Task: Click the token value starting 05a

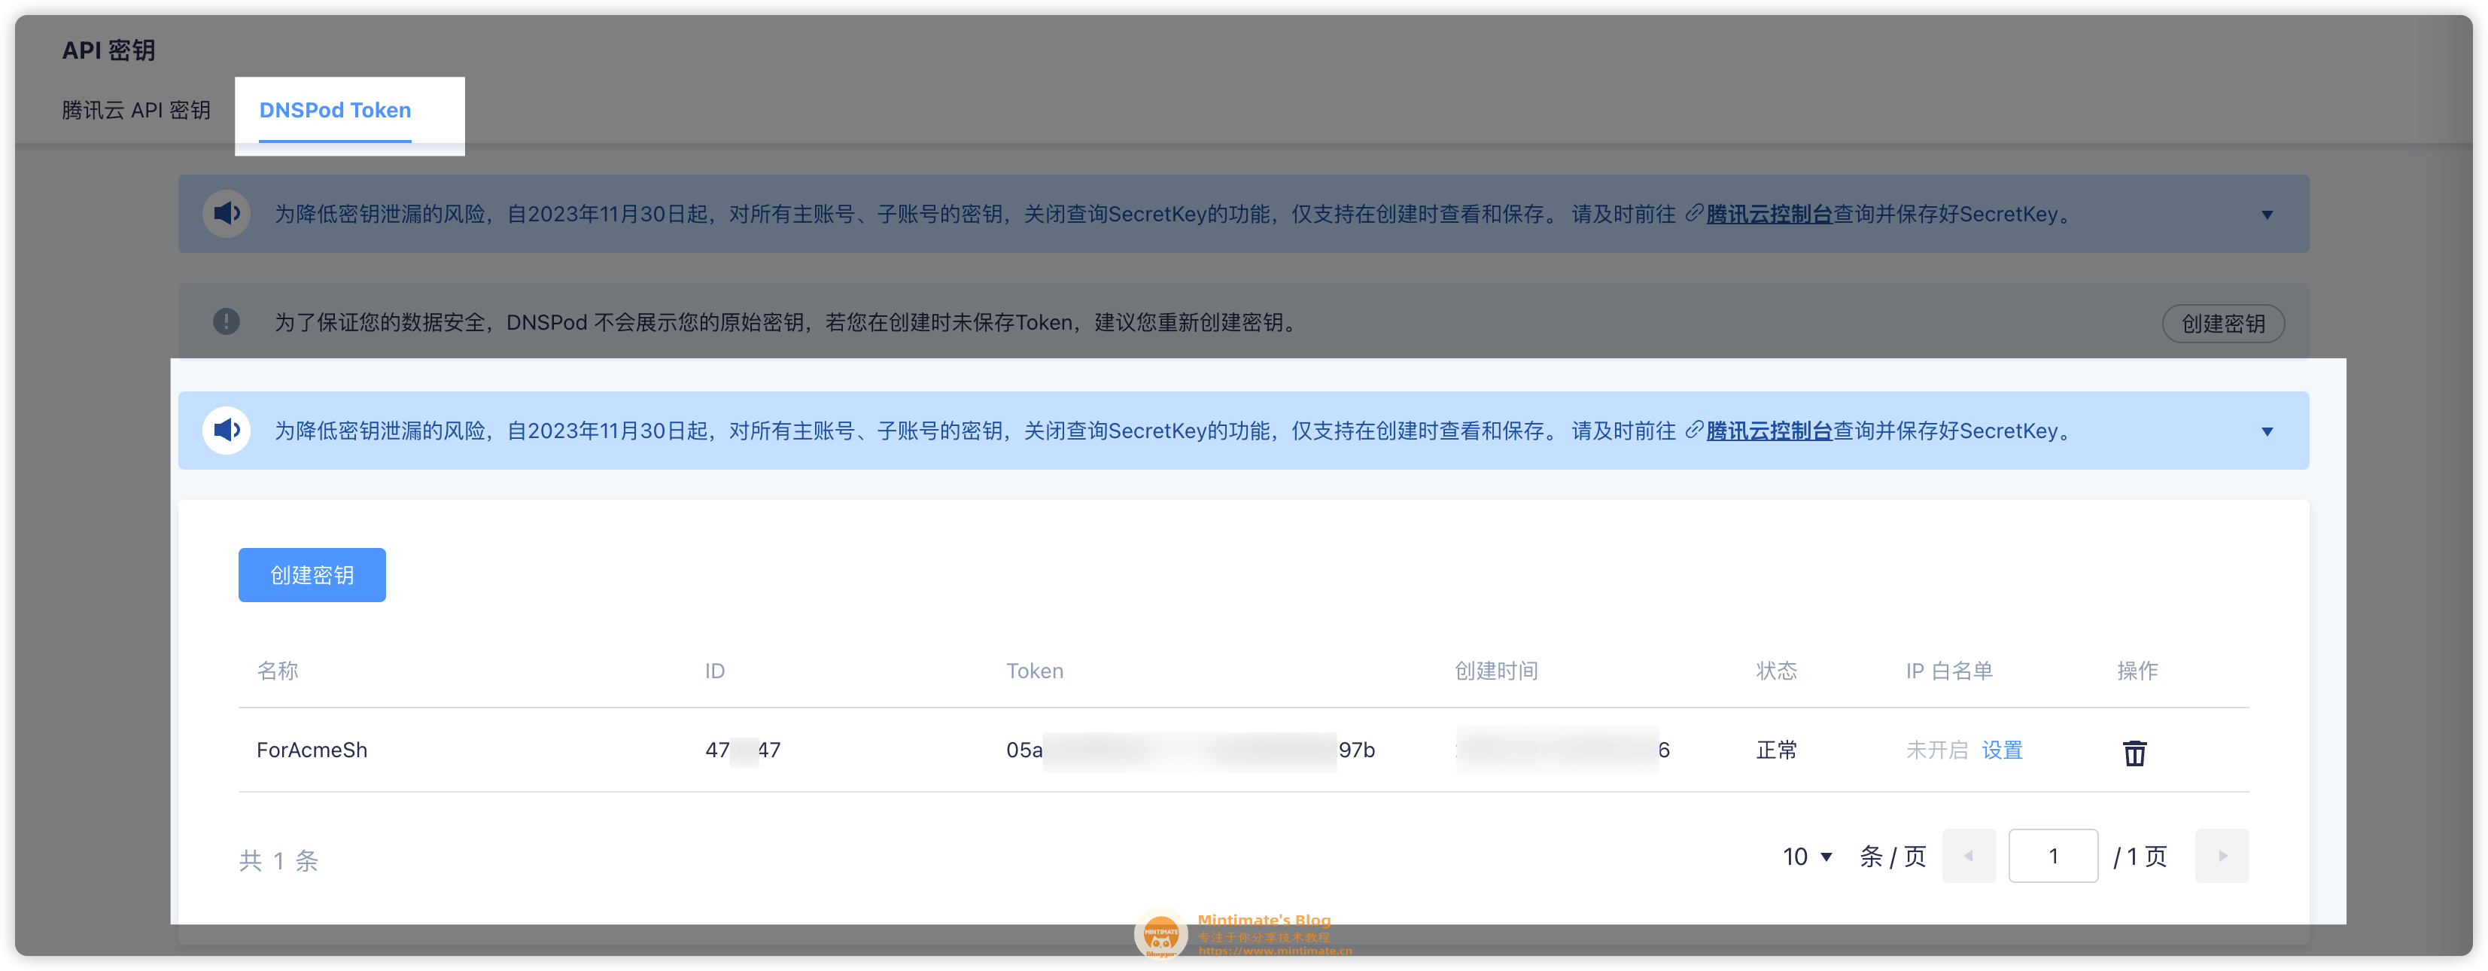Action: 1190,750
